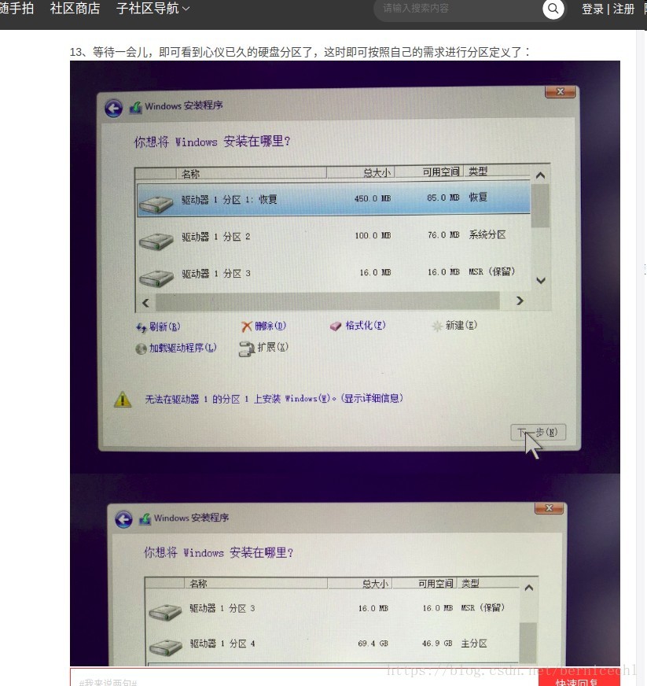Click back arrow in lower installer window

click(x=124, y=519)
